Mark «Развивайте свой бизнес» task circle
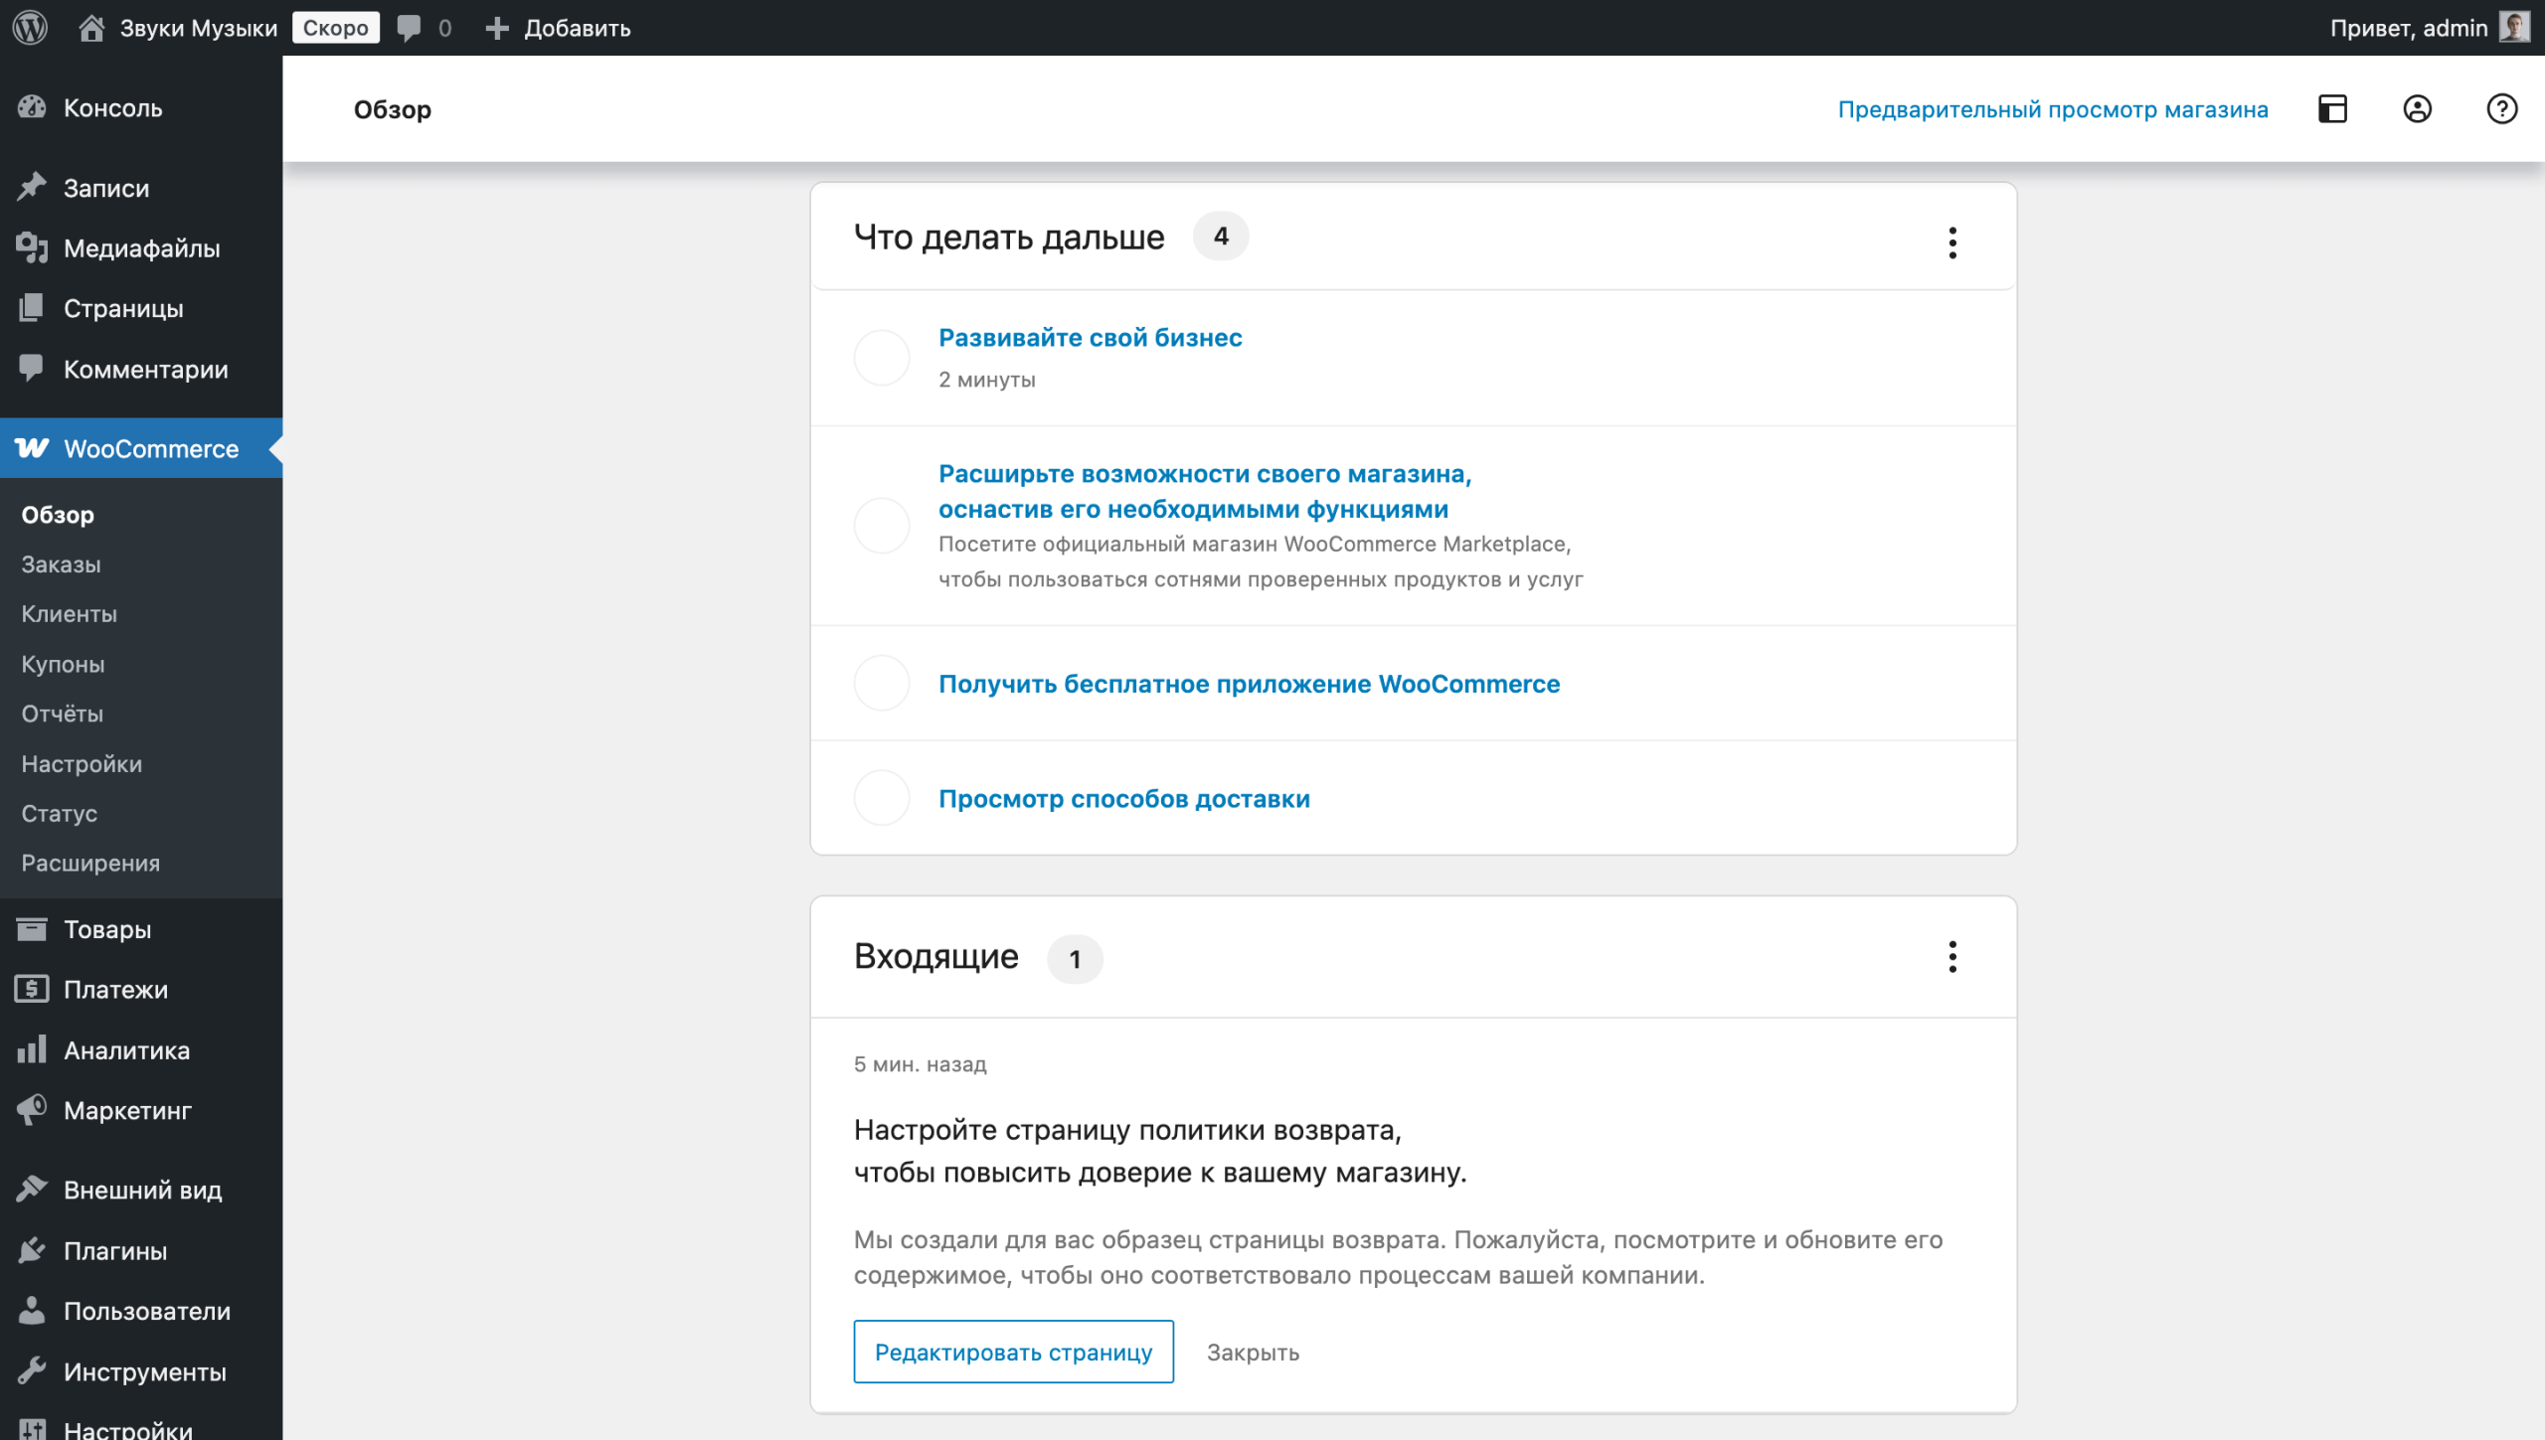 click(x=882, y=358)
